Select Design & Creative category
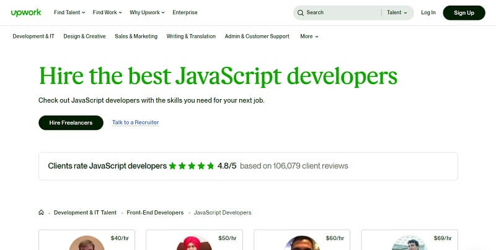Image resolution: width=496 pixels, height=250 pixels. click(84, 37)
